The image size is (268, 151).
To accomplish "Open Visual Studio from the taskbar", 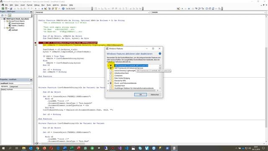I will [x=120, y=148].
